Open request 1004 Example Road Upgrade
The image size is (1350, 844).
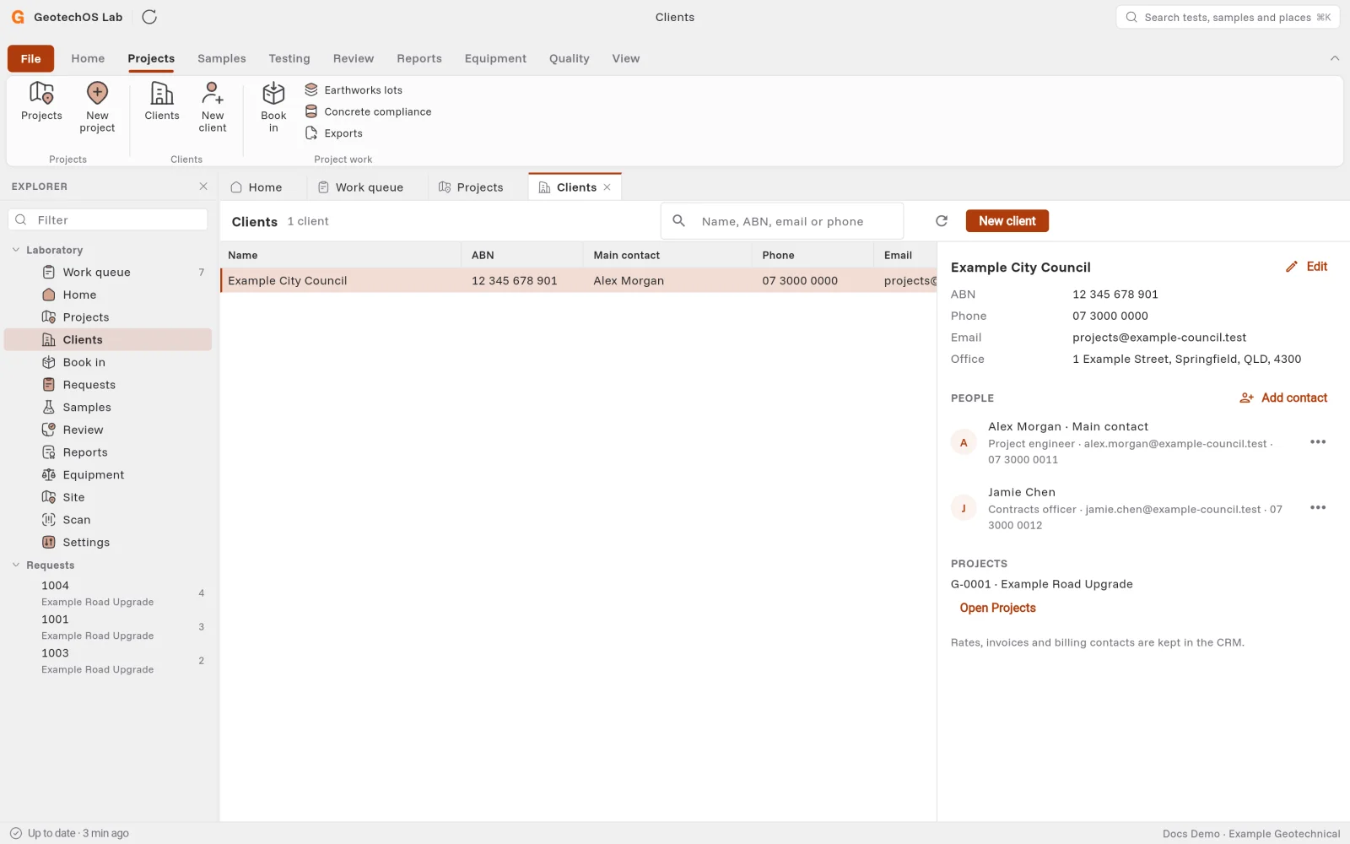(108, 593)
